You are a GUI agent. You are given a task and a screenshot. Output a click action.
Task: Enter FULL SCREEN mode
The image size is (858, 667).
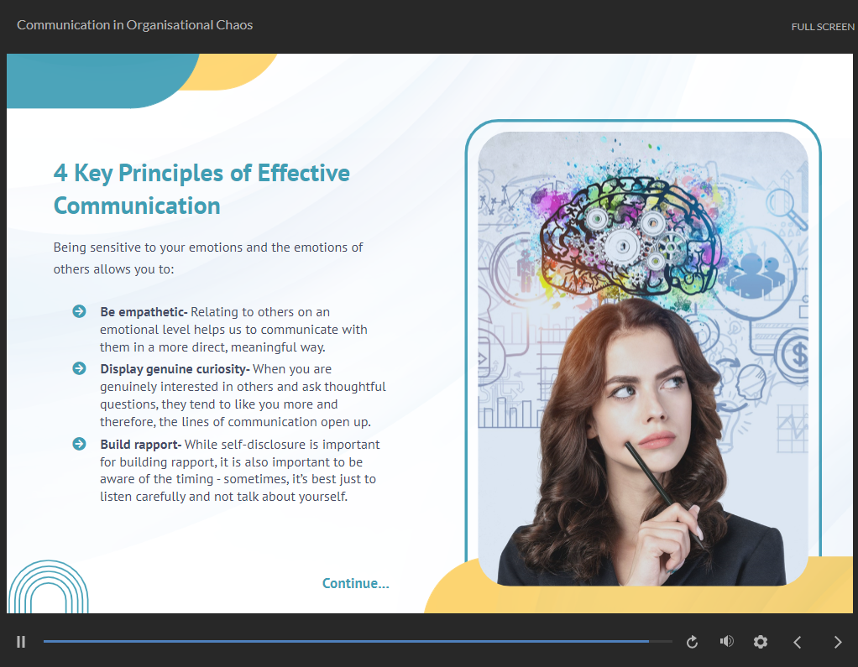(x=822, y=27)
